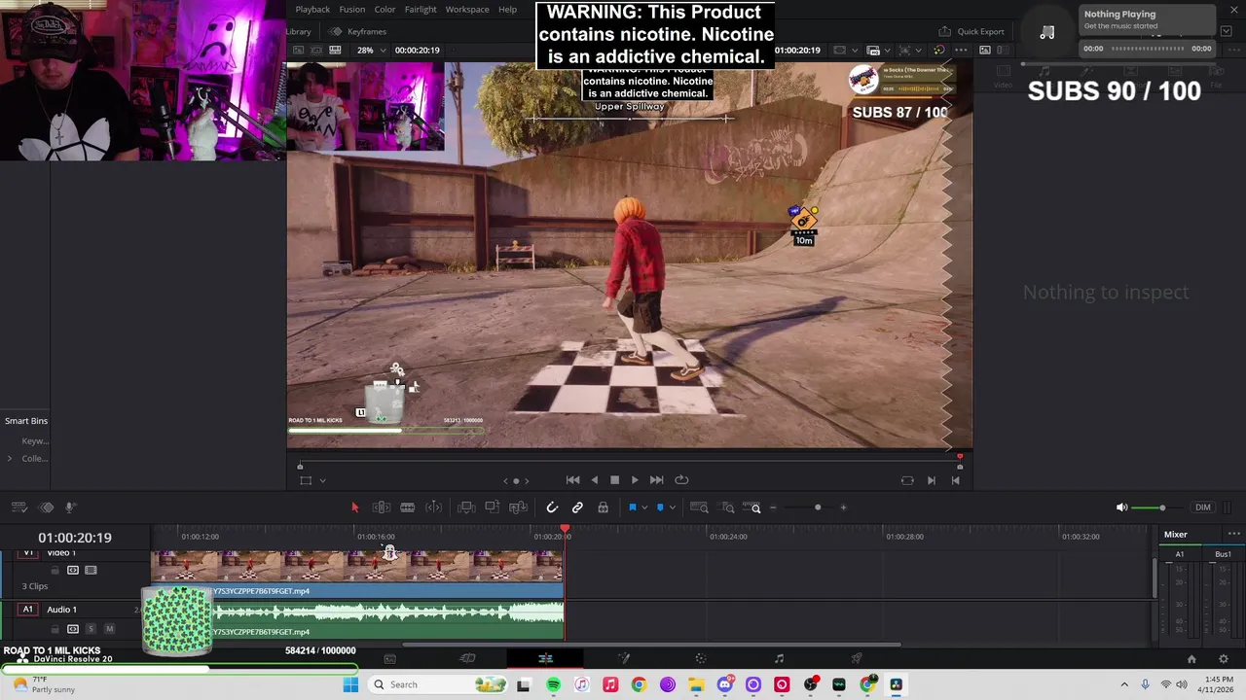
Task: Click the Windows taskbar Search field
Action: coord(440,684)
